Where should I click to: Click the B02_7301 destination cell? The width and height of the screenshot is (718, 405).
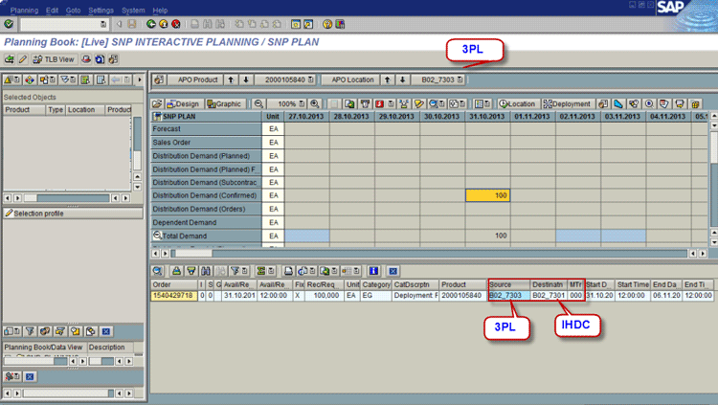549,296
